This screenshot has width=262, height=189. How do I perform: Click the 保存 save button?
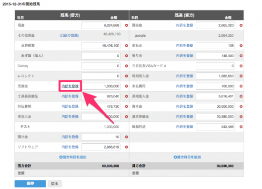(x=30, y=184)
